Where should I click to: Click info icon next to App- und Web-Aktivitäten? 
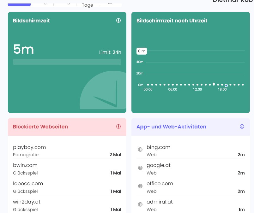coord(242,127)
